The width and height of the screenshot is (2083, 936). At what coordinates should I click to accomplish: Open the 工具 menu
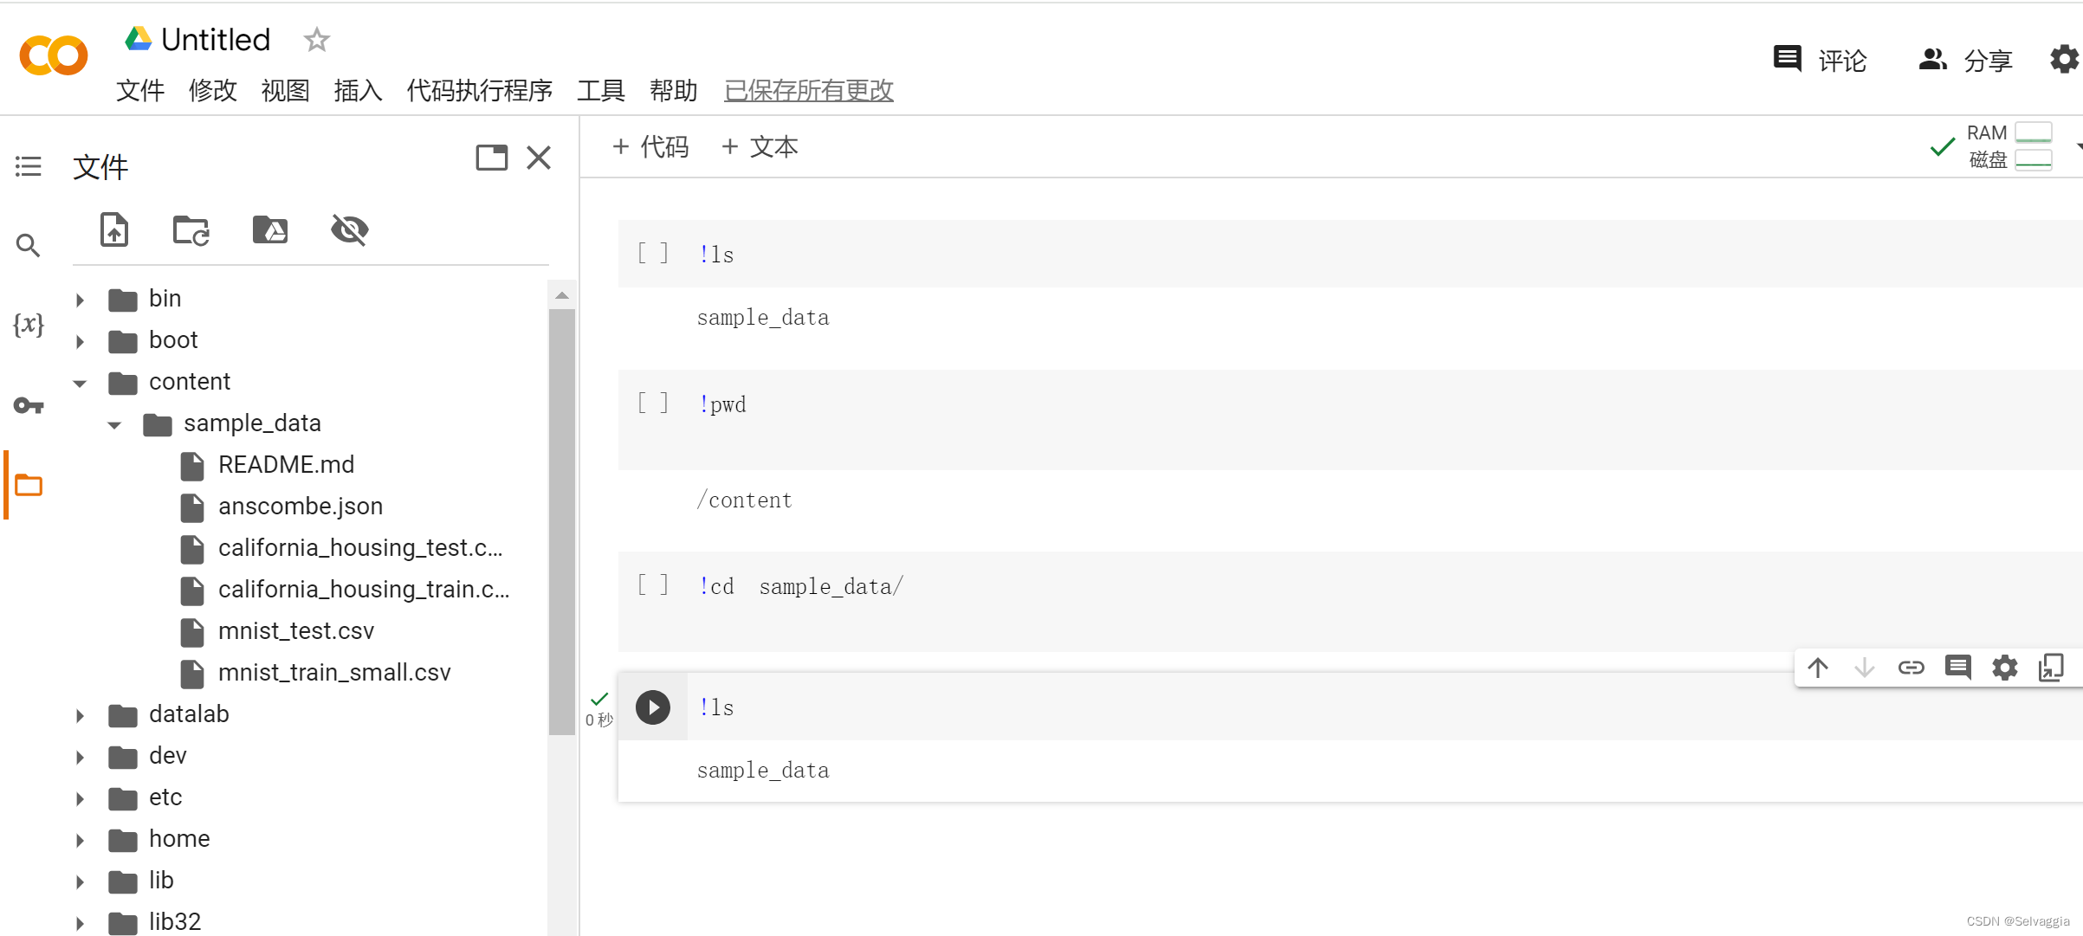pyautogui.click(x=599, y=90)
